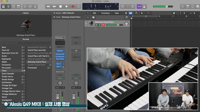Open the Inspector info button
The width and height of the screenshot is (200, 112).
(8, 7)
